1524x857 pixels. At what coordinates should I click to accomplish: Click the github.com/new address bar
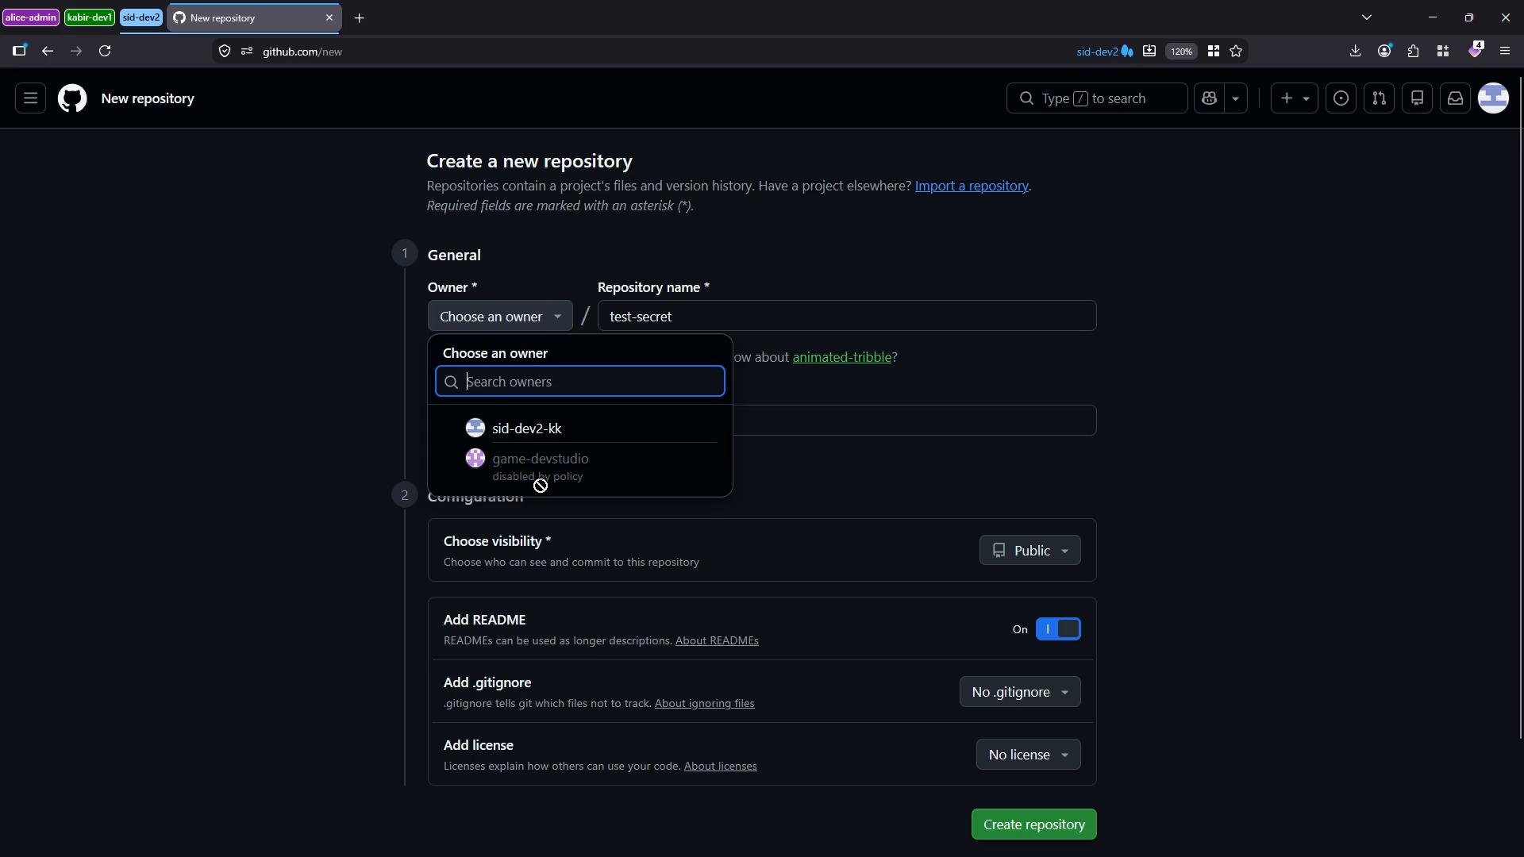651,51
